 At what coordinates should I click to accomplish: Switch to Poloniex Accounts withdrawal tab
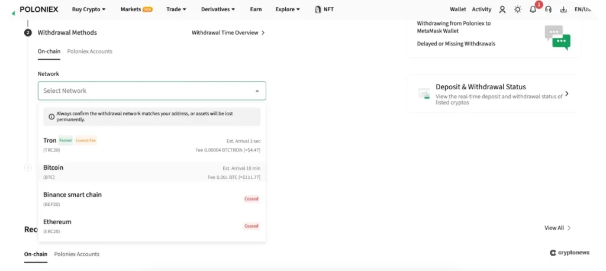click(x=90, y=51)
